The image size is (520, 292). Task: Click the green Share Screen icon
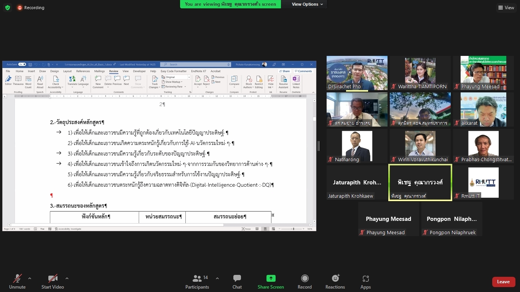pyautogui.click(x=271, y=278)
